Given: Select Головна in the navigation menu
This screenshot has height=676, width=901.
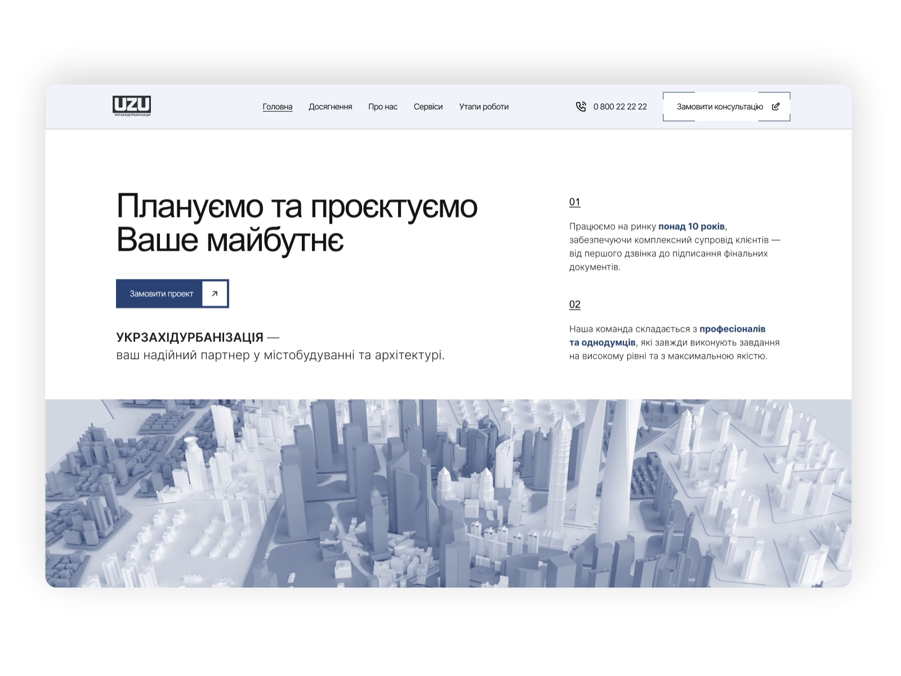Looking at the screenshot, I should 277,106.
